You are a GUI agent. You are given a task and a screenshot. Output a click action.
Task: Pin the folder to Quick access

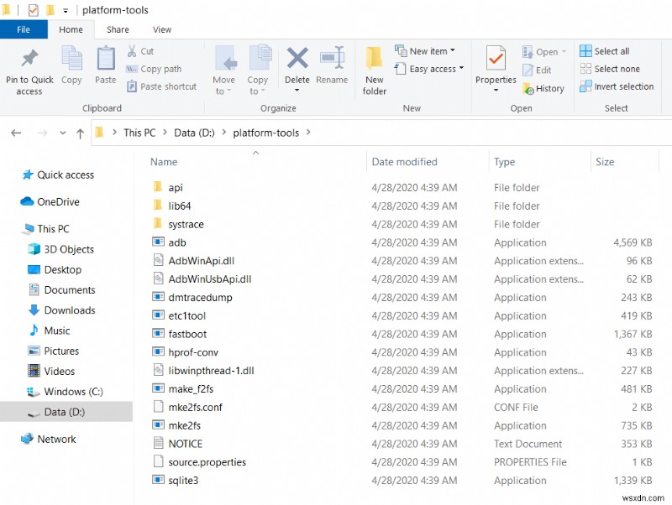click(29, 71)
